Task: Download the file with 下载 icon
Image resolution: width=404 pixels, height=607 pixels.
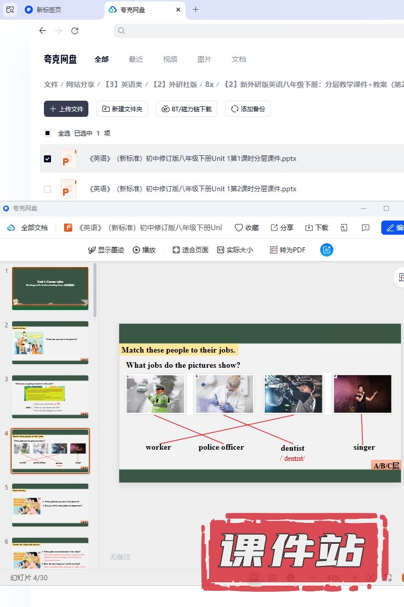Action: pyautogui.click(x=309, y=228)
